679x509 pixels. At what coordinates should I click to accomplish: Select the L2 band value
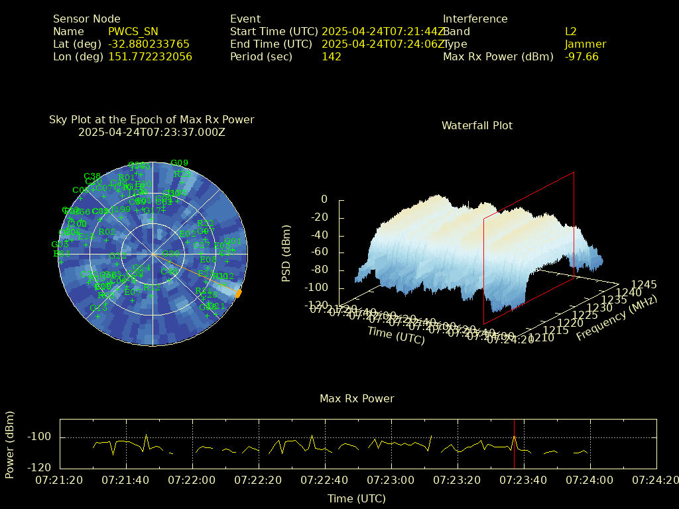571,31
